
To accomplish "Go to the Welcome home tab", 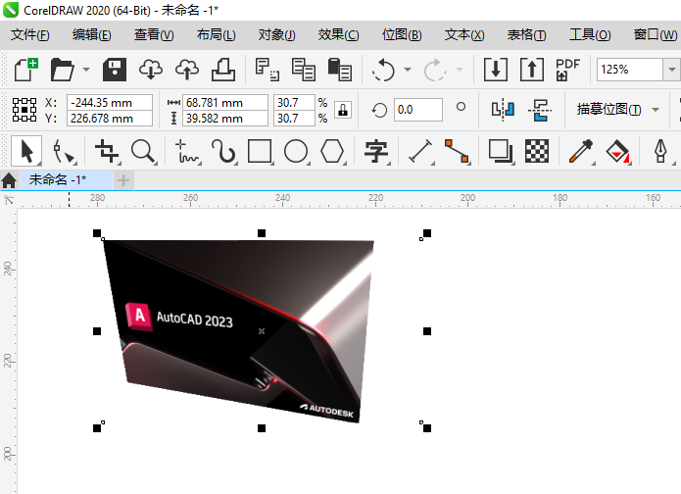I will 9,180.
